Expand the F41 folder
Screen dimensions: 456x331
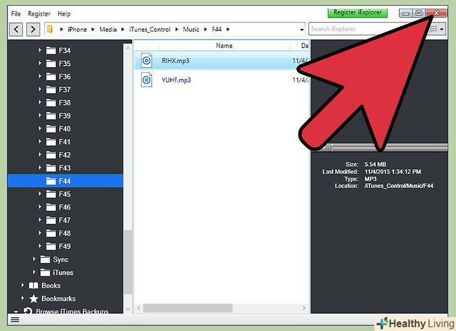40,142
